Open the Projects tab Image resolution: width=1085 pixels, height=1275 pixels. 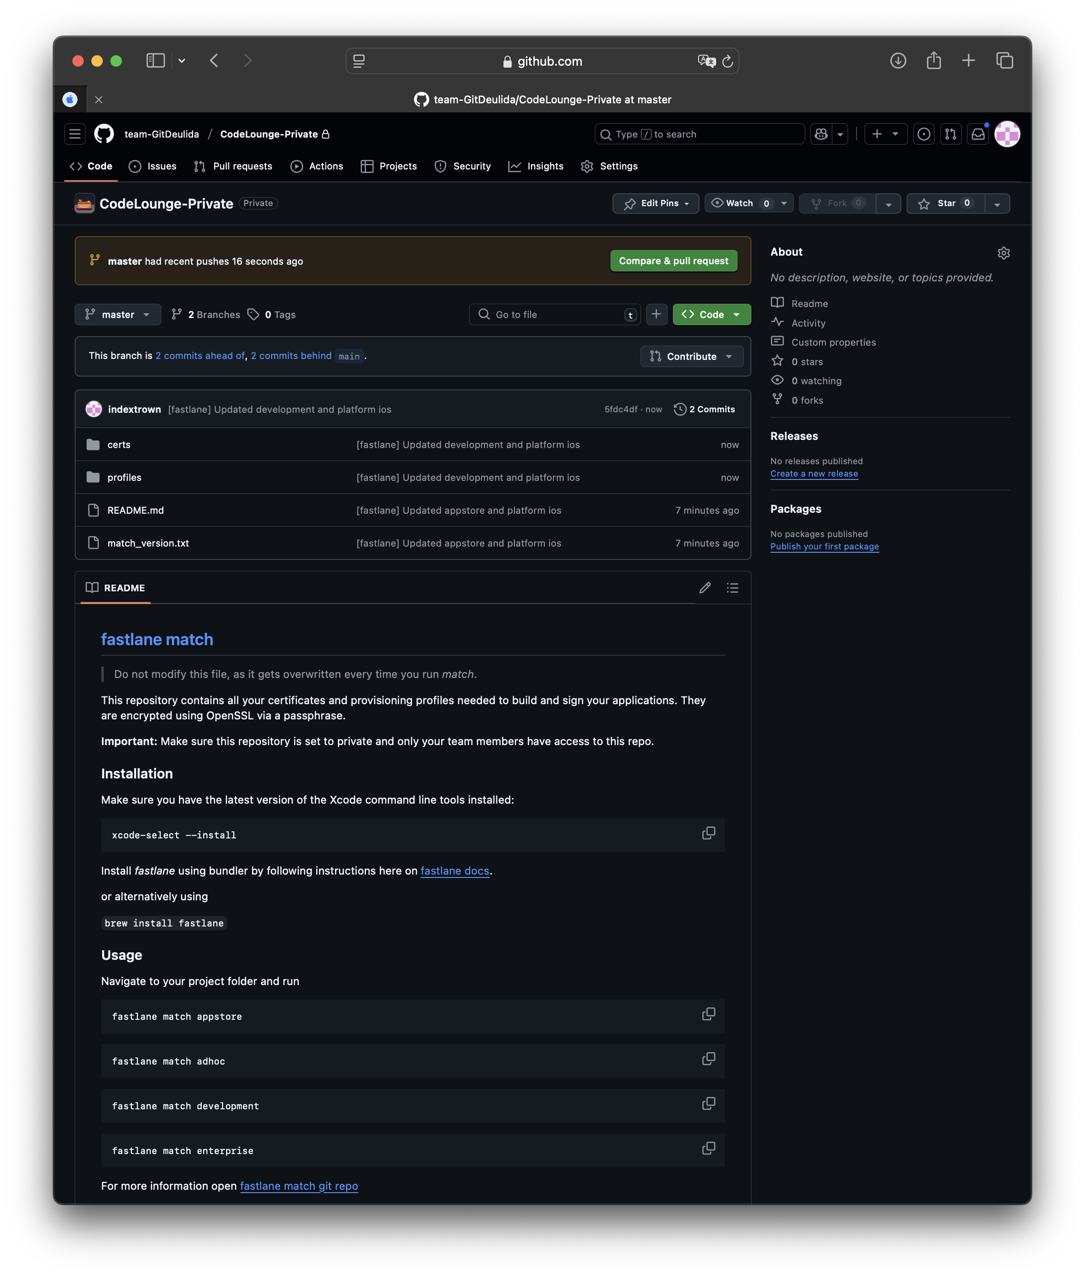(389, 166)
